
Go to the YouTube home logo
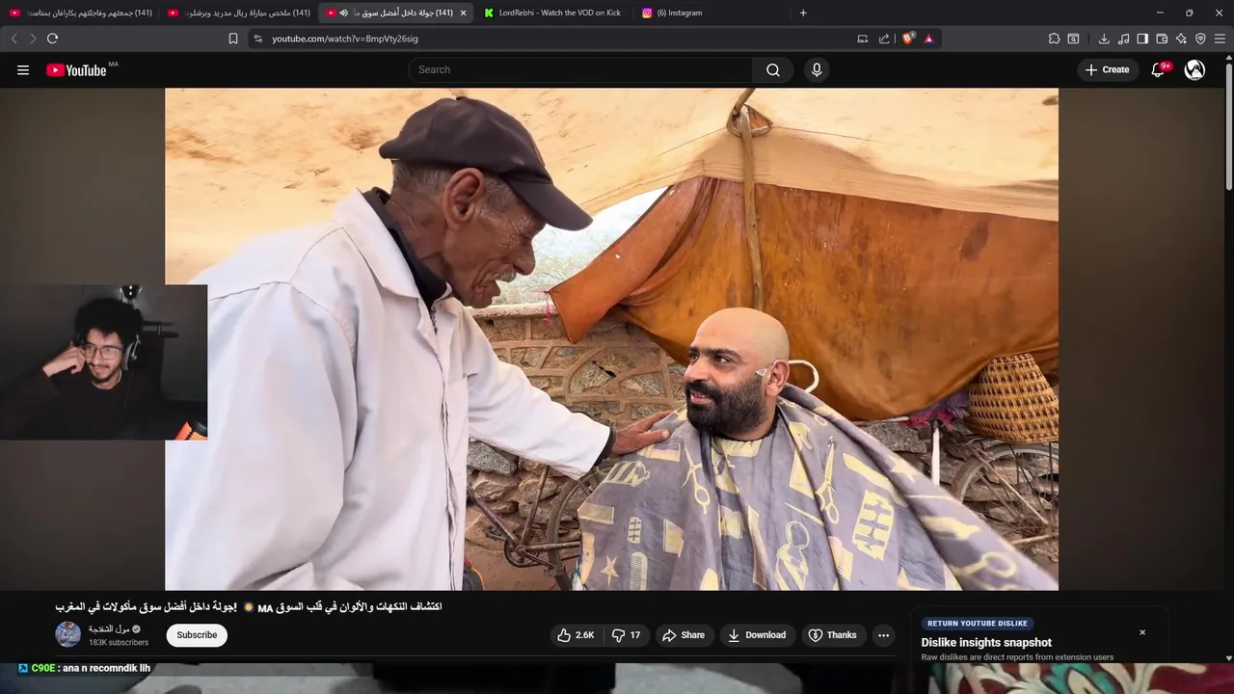click(x=76, y=69)
